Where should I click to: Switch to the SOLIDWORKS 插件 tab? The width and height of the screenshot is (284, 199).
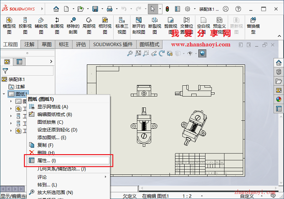point(113,44)
